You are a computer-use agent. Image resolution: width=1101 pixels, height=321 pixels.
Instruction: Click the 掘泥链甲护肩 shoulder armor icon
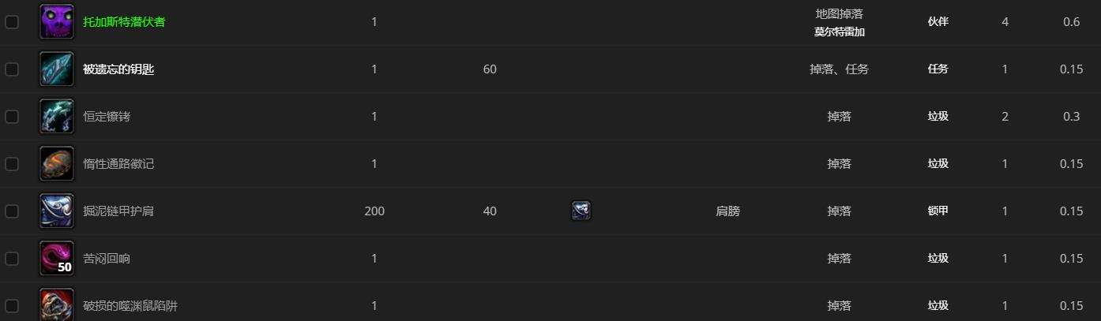pos(57,211)
